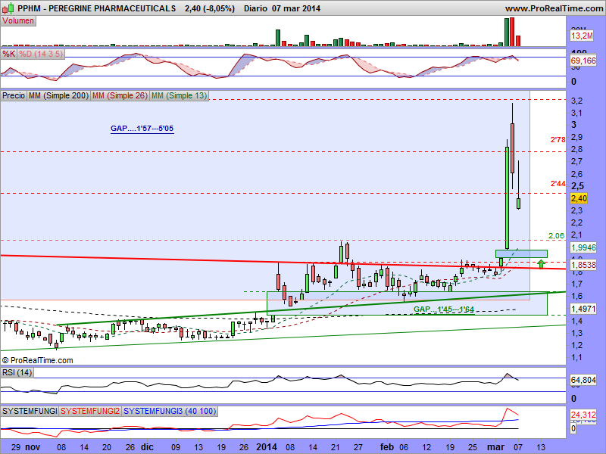Click the 2,8 label on the price axis
The image size is (606, 454).
[x=577, y=149]
